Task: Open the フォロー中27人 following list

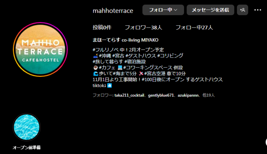Action: pos(194,28)
